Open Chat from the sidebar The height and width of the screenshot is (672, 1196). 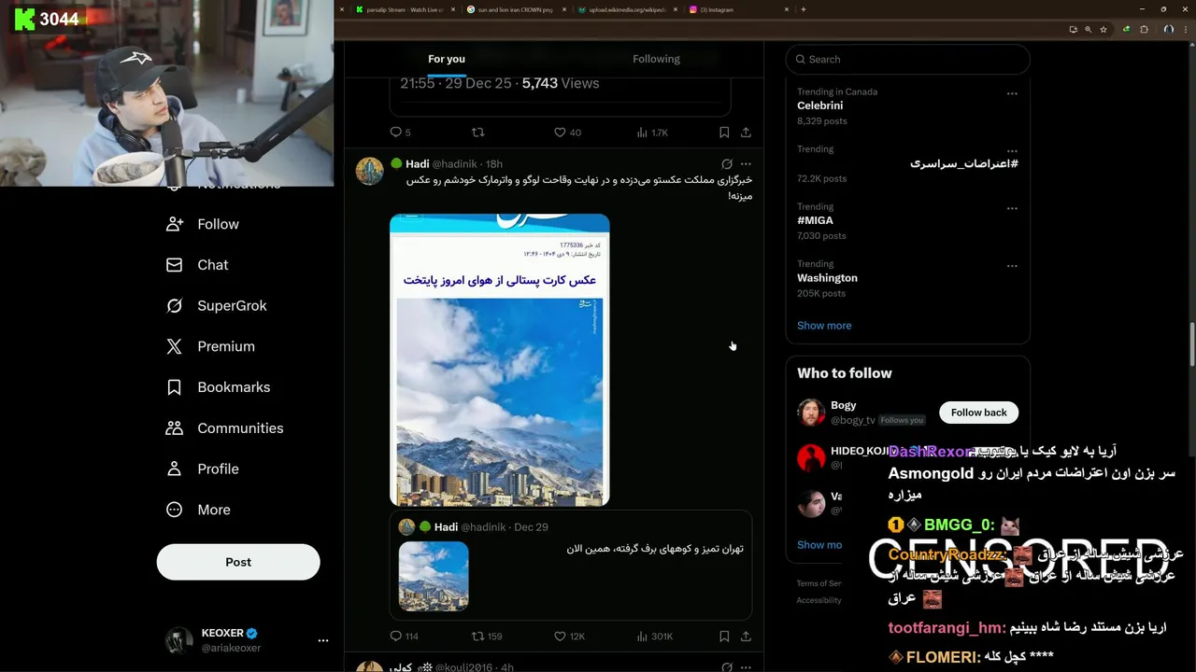pos(197,265)
